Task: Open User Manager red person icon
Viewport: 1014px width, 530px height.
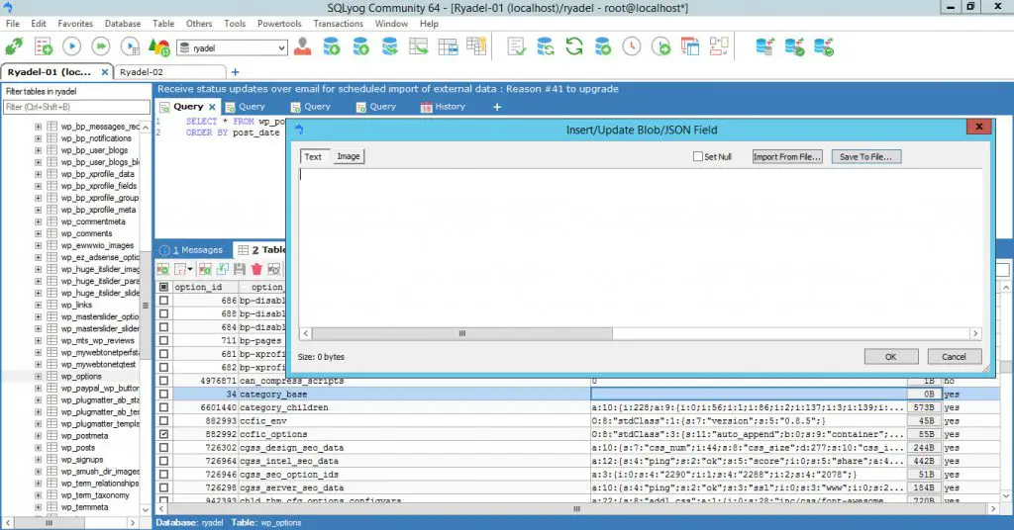Action: pos(303,46)
